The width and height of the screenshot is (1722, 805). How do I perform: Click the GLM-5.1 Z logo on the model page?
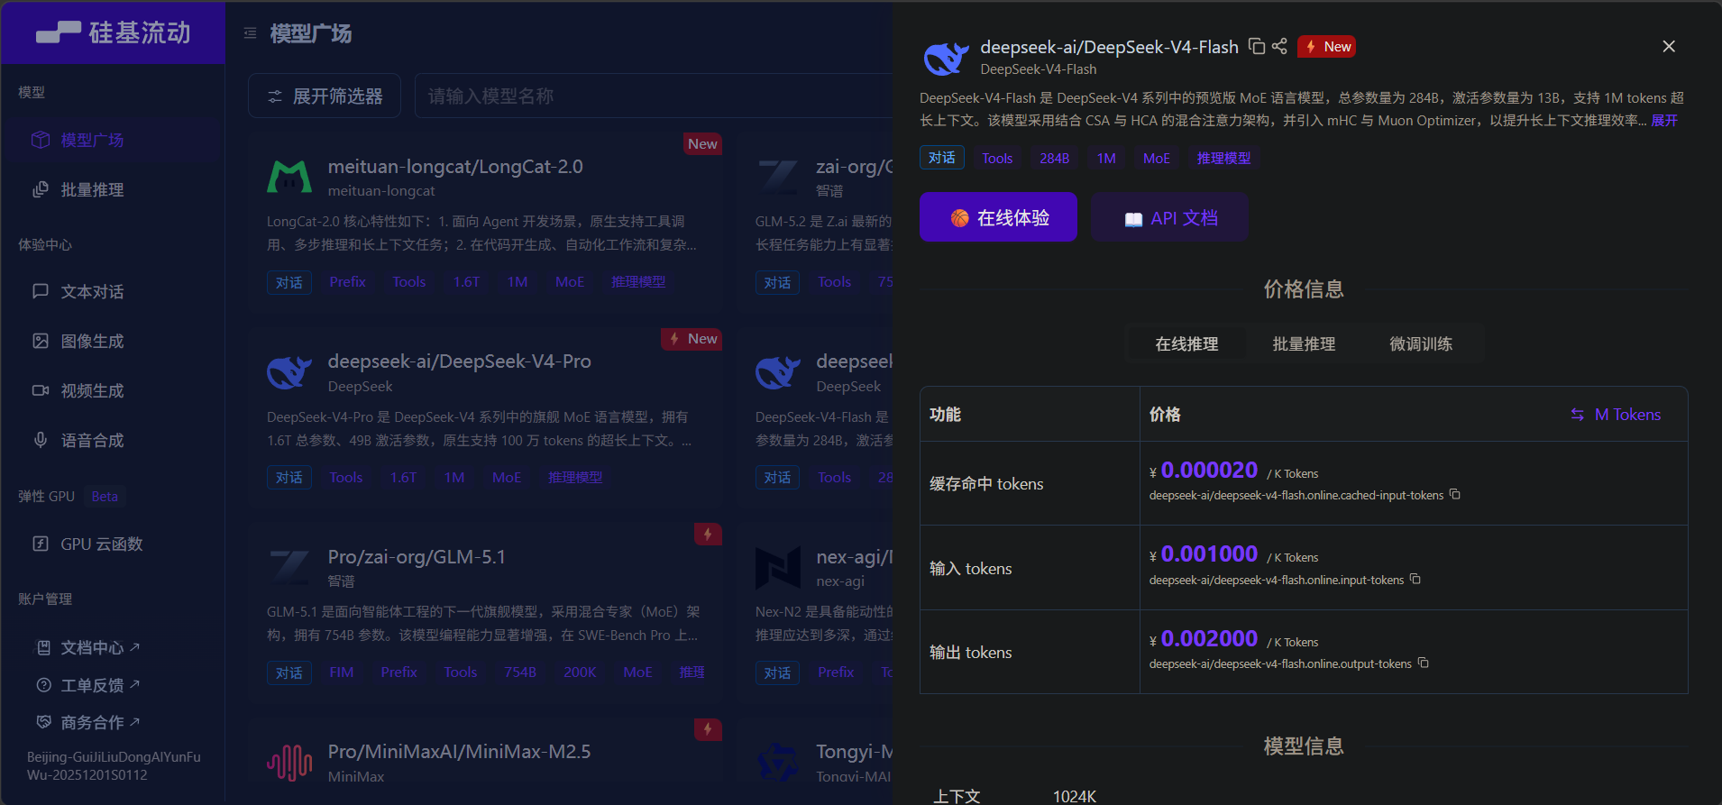pyautogui.click(x=289, y=567)
